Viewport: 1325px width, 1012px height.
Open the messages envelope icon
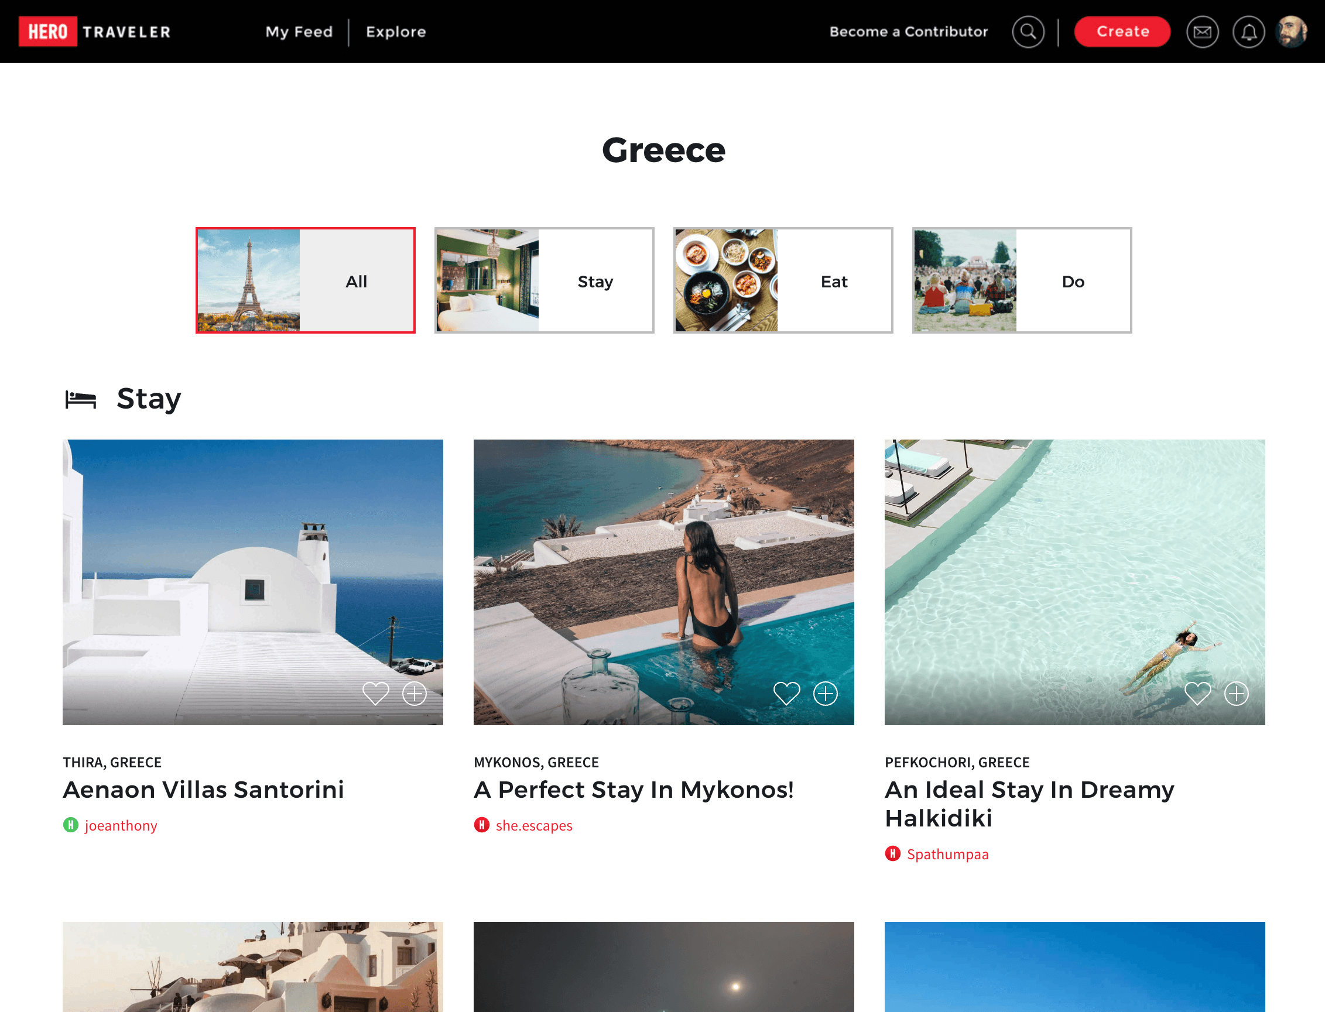tap(1202, 32)
